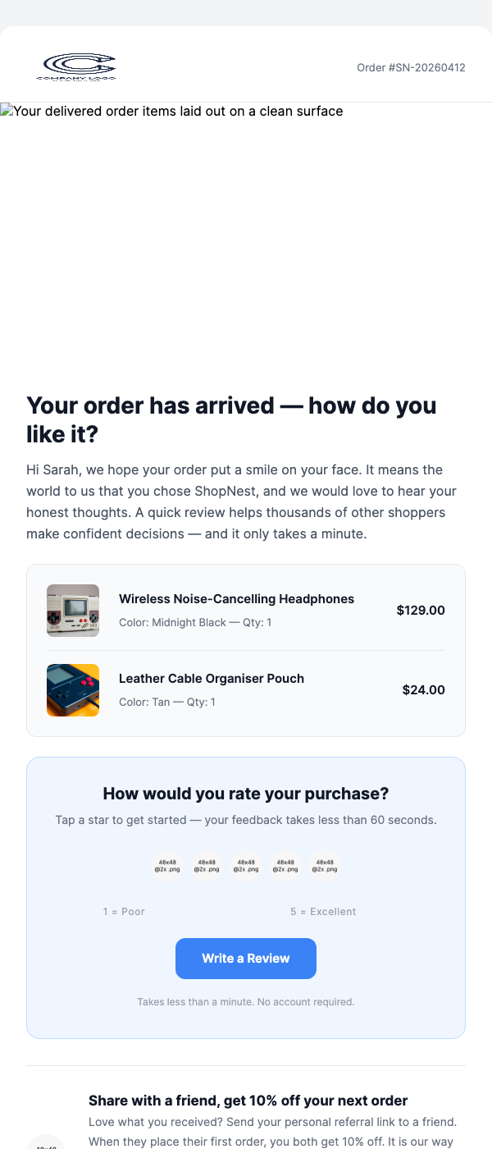Click the $24.00 pouch price
The height and width of the screenshot is (1149, 492).
click(423, 689)
